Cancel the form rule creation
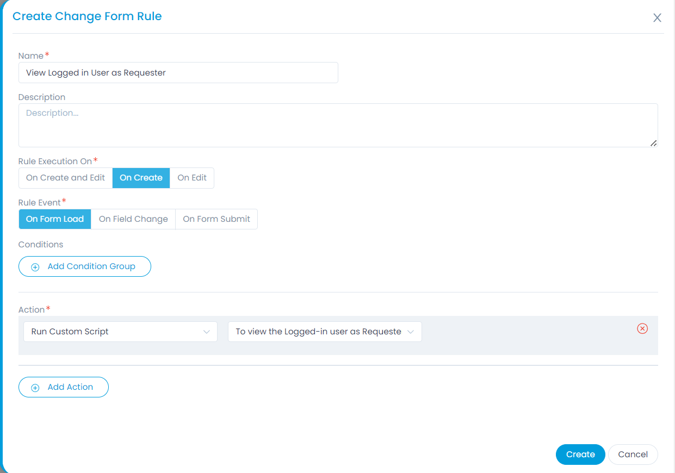 (x=633, y=455)
